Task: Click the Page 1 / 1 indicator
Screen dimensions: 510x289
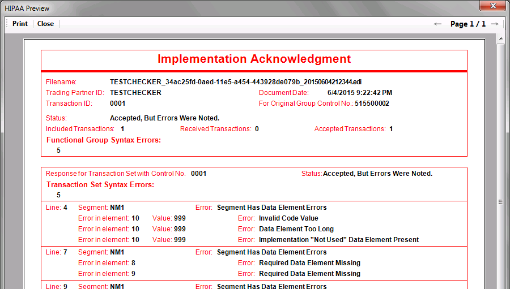Action: pyautogui.click(x=468, y=24)
